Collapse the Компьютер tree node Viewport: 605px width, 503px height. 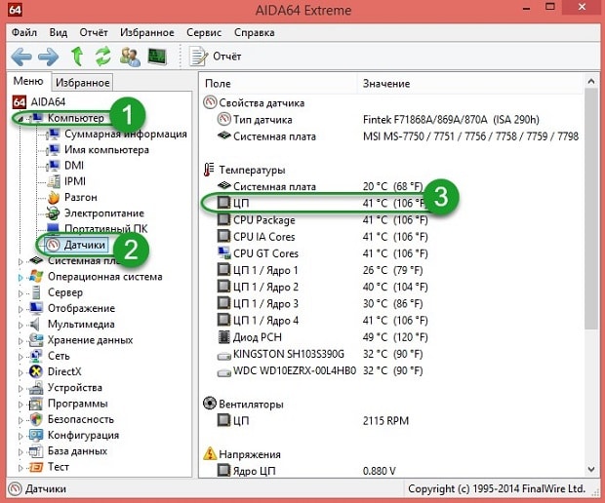[x=20, y=118]
